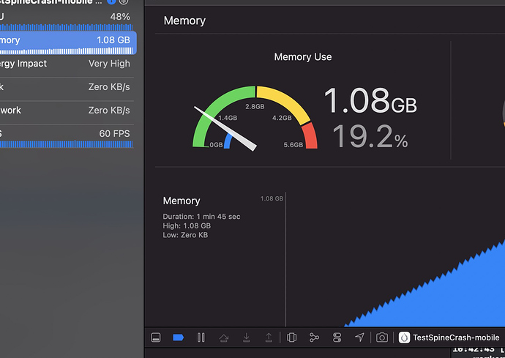Click the 1.08 GB graph axis label
The image size is (505, 358).
tap(272, 198)
